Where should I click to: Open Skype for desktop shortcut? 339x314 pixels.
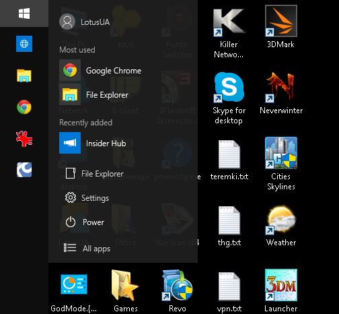point(229,98)
